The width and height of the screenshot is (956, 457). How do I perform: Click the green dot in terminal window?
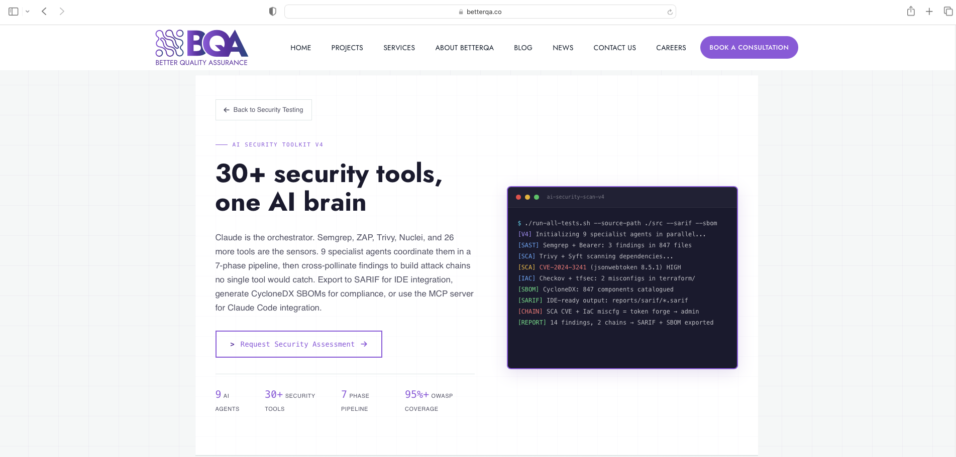pos(537,197)
